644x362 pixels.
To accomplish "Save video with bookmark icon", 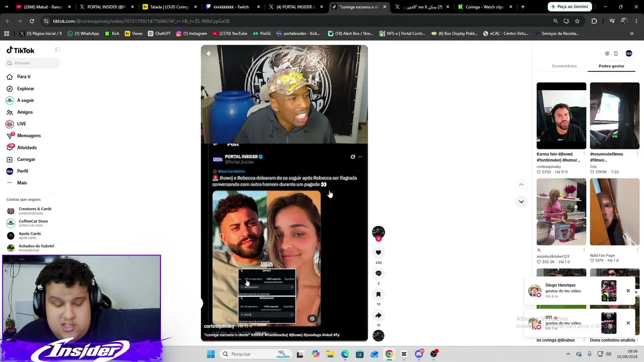I will [378, 295].
